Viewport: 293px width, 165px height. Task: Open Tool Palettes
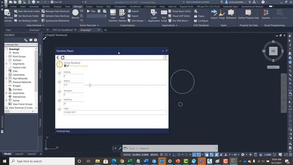[x=122, y=16]
